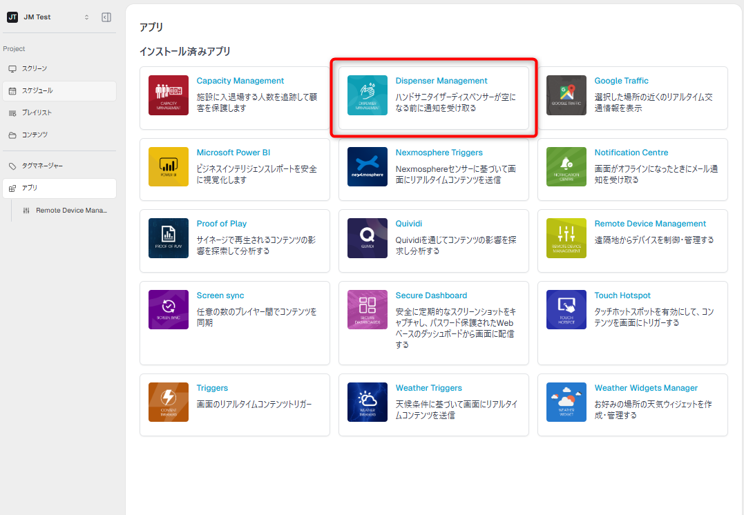Click the Dispenser Management app icon
This screenshot has height=515, width=744.
point(368,95)
